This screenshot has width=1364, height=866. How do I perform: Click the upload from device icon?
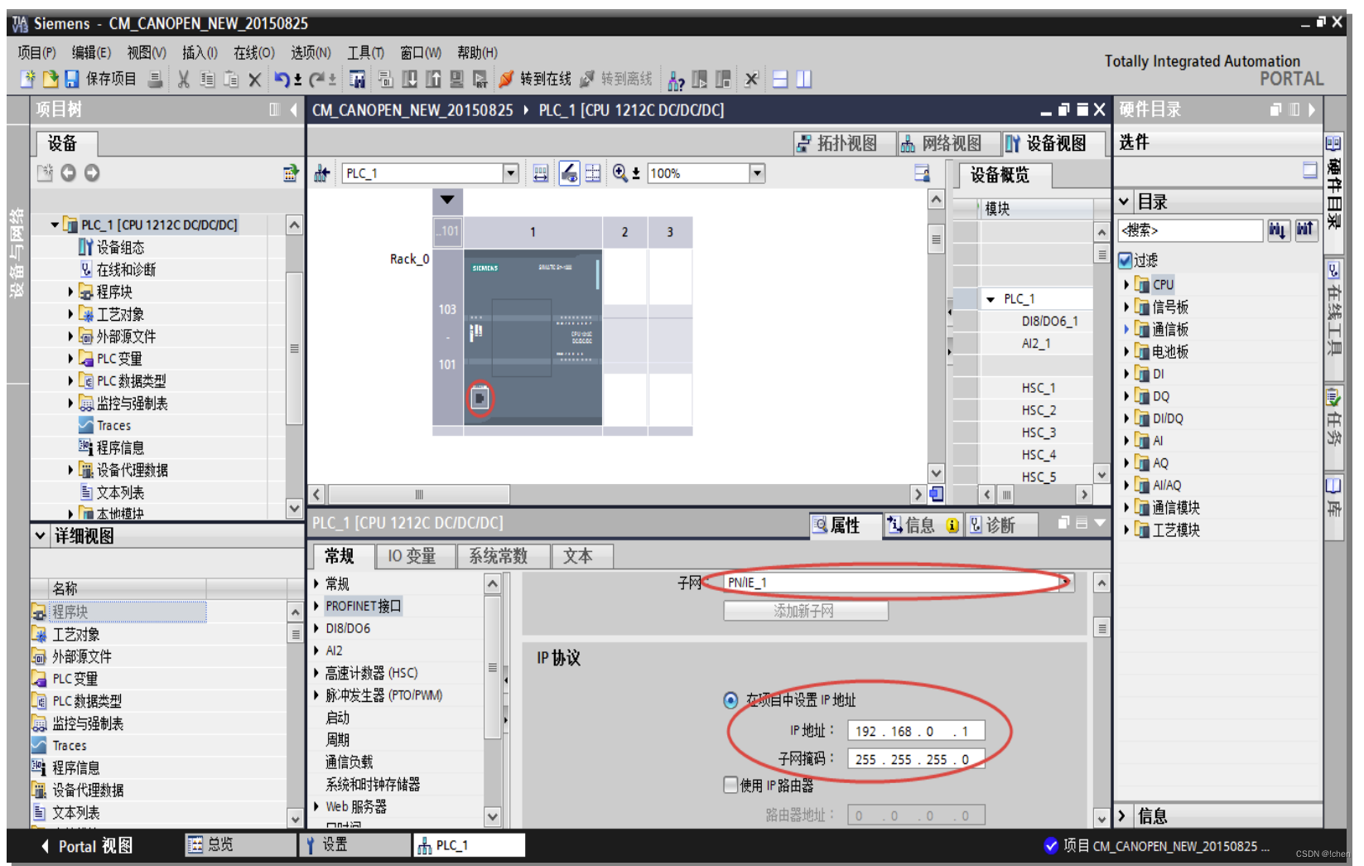433,79
